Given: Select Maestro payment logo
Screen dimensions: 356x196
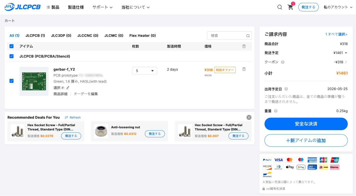Looking at the screenshot, I should tap(301, 160).
